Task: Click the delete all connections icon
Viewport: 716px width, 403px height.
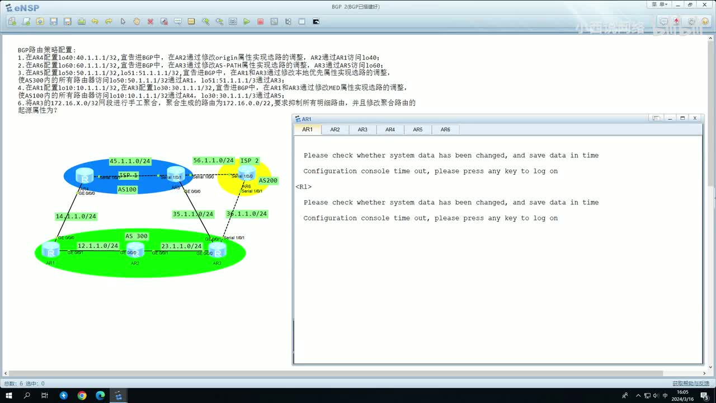Action: pyautogui.click(x=164, y=21)
